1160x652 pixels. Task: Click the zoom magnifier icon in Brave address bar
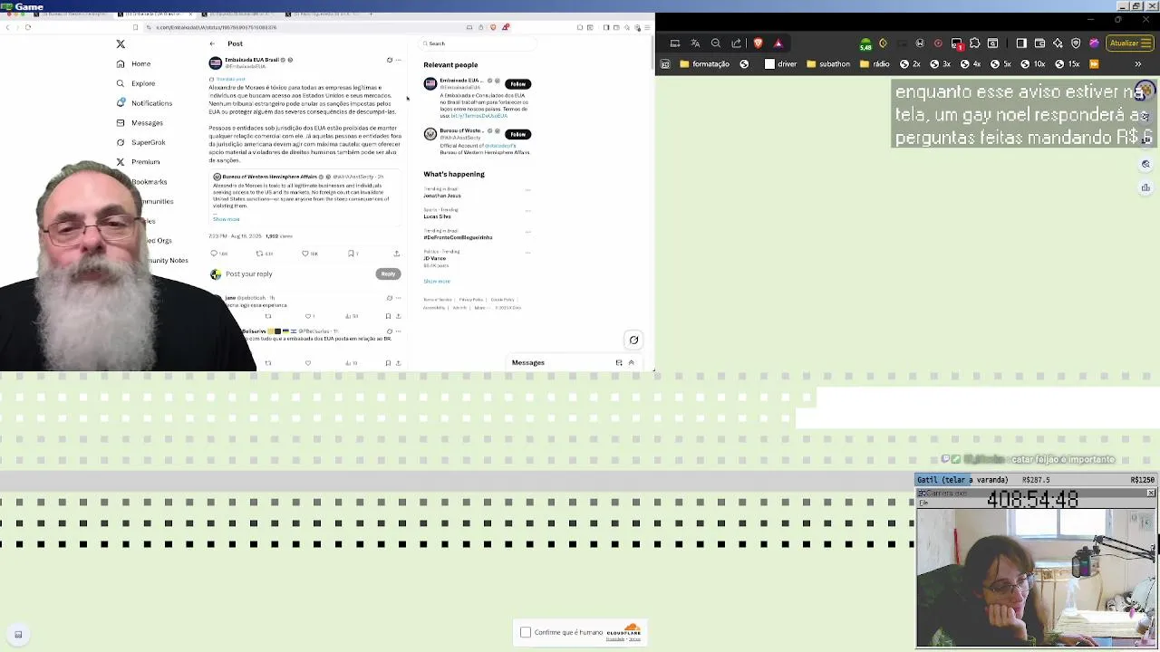click(716, 43)
